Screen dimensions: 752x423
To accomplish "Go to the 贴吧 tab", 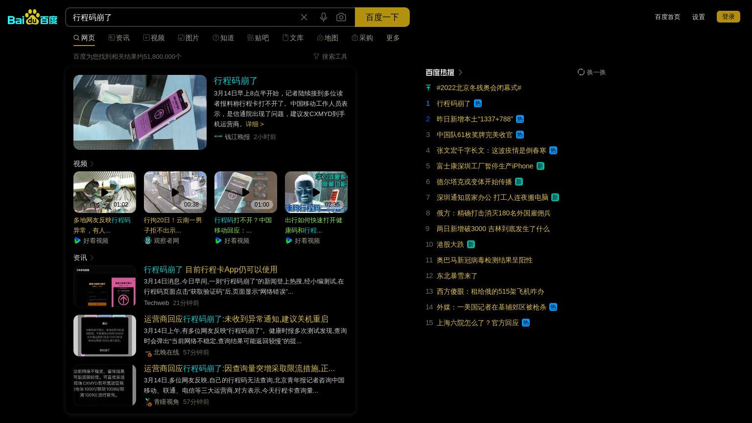I will point(258,38).
